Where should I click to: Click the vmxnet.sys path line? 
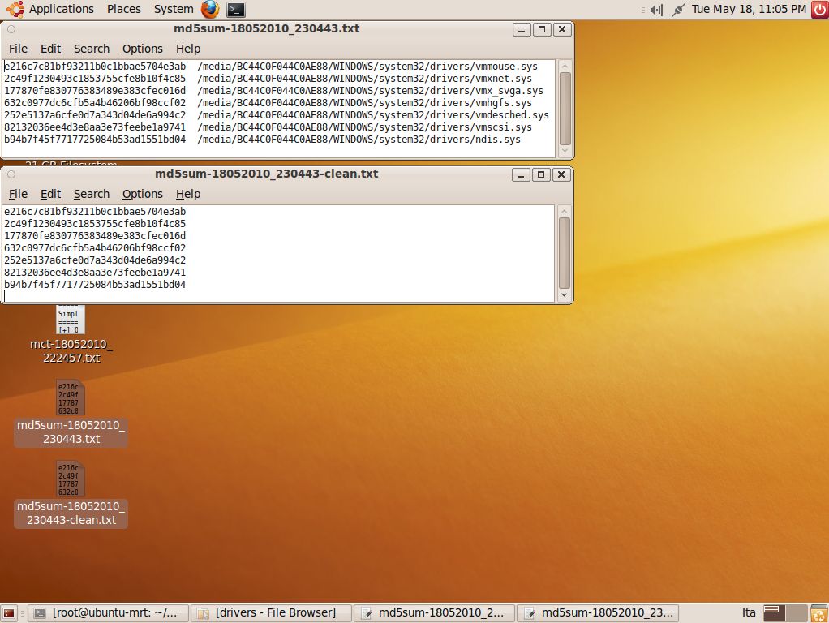click(365, 78)
